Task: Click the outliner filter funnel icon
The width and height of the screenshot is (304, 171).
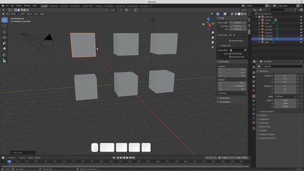Action: (295, 9)
